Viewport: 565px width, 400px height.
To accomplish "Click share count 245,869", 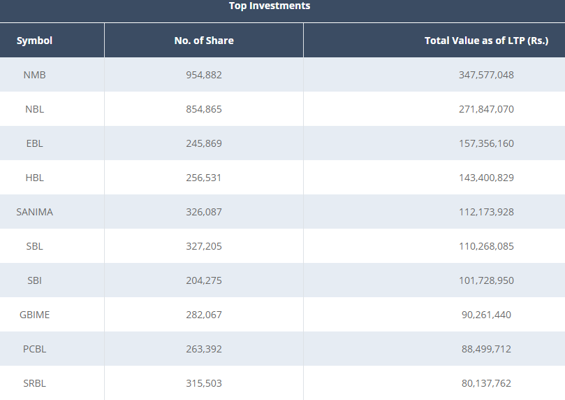I will [204, 143].
